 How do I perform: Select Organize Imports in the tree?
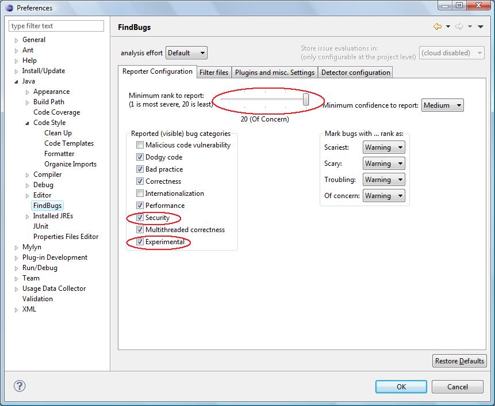(70, 164)
